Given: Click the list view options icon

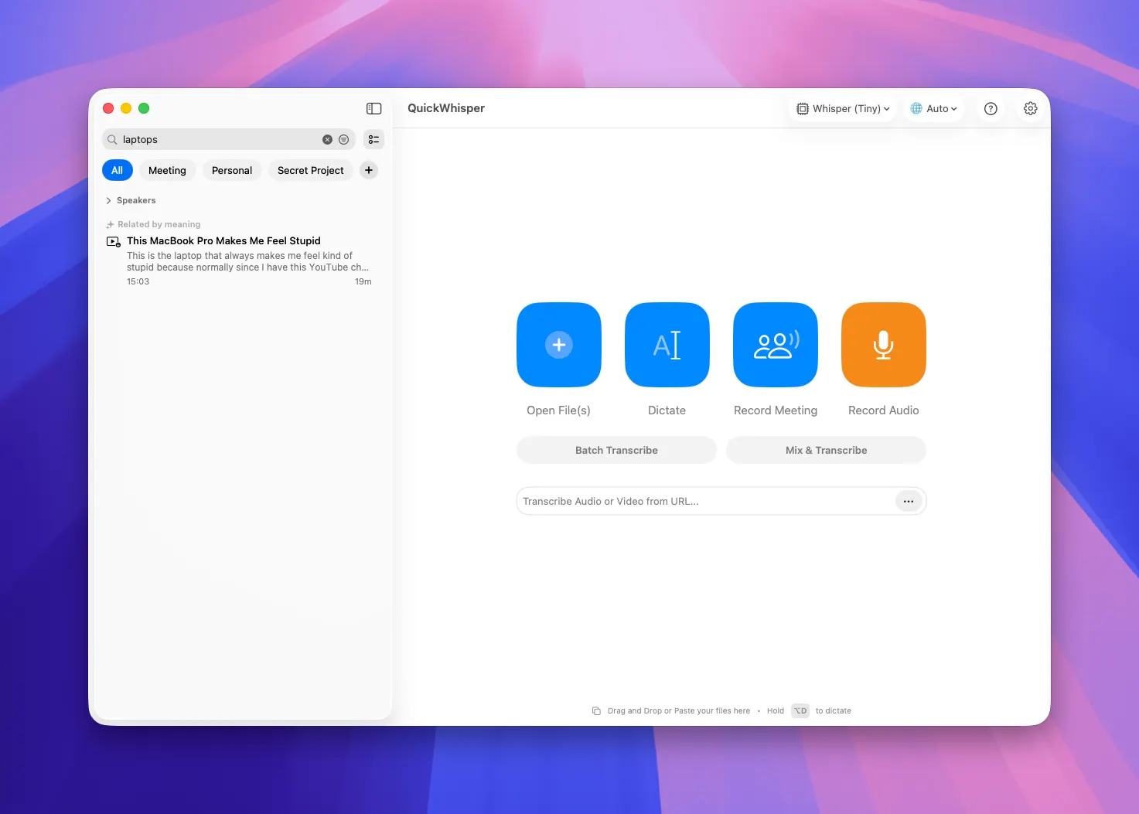Looking at the screenshot, I should [x=374, y=139].
